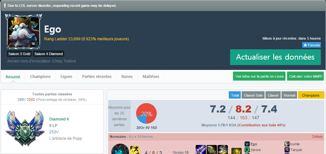Open player Ego's profile link
The width and height of the screenshot is (326, 154).
[254, 144]
